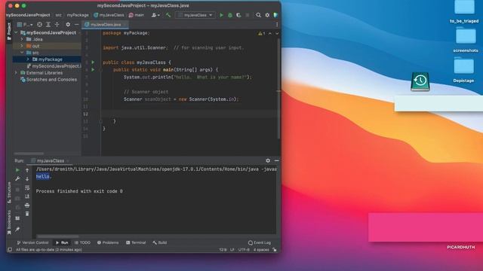Click the run gutter icon beside class declaration
483x271 pixels.
[93, 62]
